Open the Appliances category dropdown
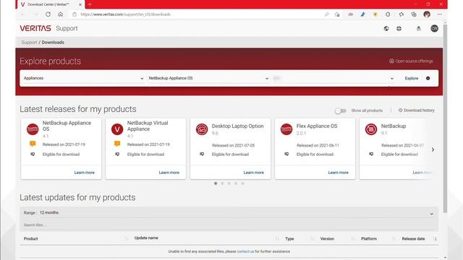Image resolution: width=463 pixels, height=260 pixels. point(83,78)
